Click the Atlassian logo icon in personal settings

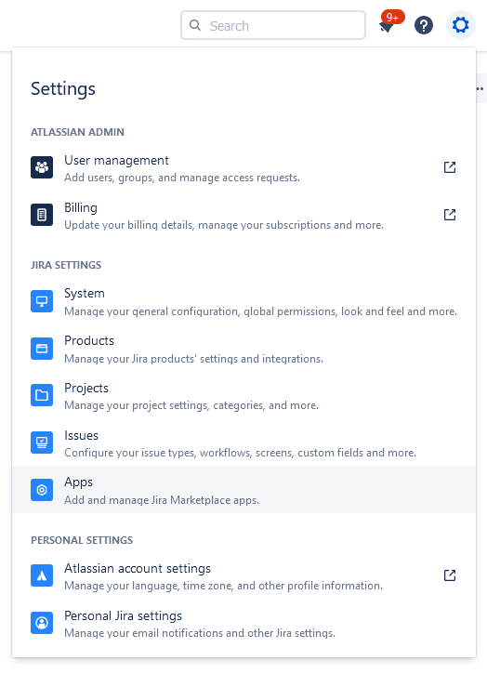(x=42, y=575)
